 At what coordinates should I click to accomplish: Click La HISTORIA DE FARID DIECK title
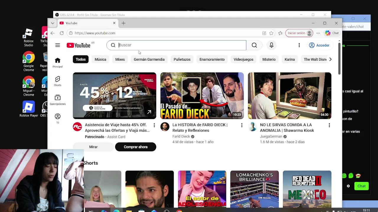coord(200,127)
